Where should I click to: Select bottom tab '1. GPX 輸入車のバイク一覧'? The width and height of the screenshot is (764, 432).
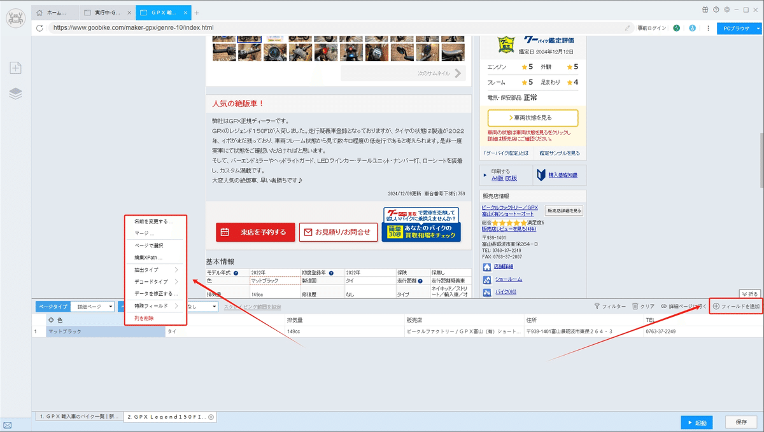(79, 417)
